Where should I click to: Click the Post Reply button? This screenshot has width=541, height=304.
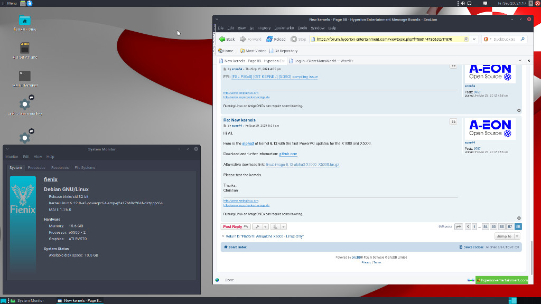pyautogui.click(x=235, y=227)
